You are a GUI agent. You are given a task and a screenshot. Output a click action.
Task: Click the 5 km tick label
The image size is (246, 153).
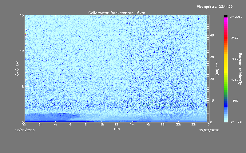tap(23, 87)
